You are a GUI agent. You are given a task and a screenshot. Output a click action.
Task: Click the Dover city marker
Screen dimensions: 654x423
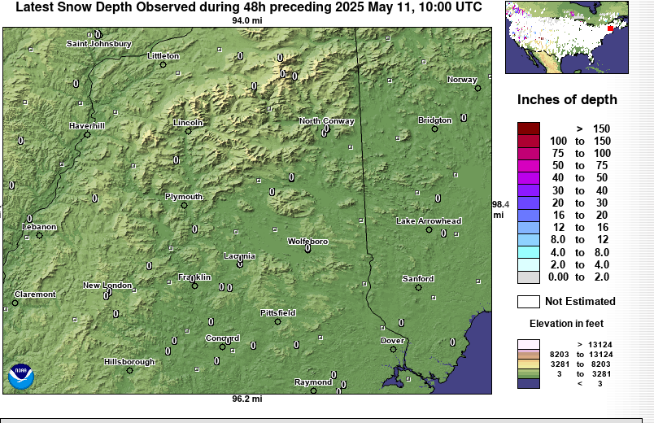(393, 349)
